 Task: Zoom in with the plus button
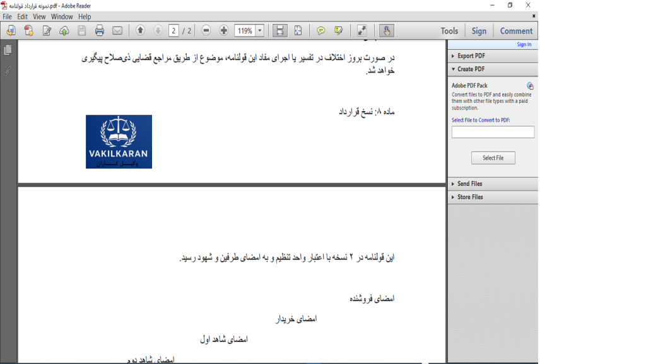pyautogui.click(x=224, y=30)
